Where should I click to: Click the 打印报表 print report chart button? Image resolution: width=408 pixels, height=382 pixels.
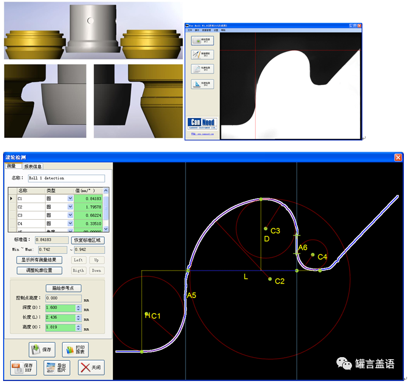pyautogui.click(x=75, y=349)
